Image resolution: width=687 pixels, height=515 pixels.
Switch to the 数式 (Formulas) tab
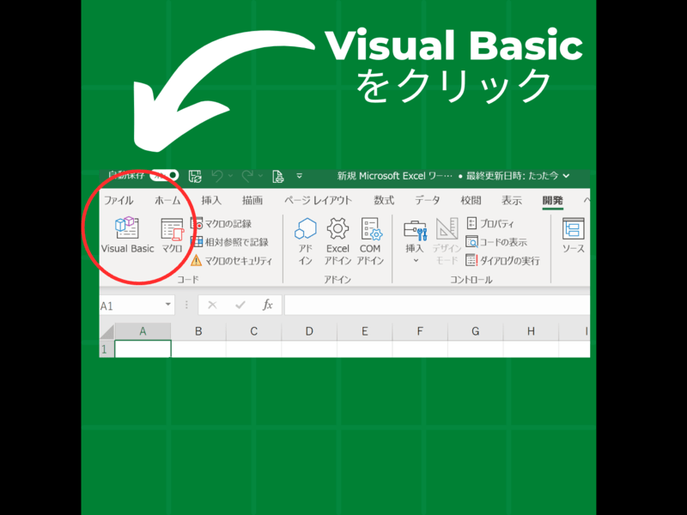click(x=384, y=200)
